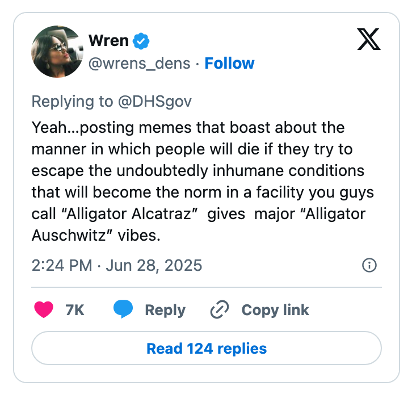412x394 pixels.
Task: Click the chain link copy icon
Action: coord(219,310)
